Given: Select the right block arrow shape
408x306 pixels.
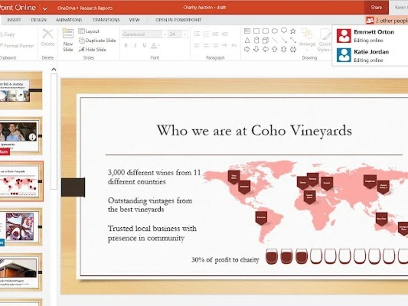Looking at the screenshot, I should [x=247, y=49].
